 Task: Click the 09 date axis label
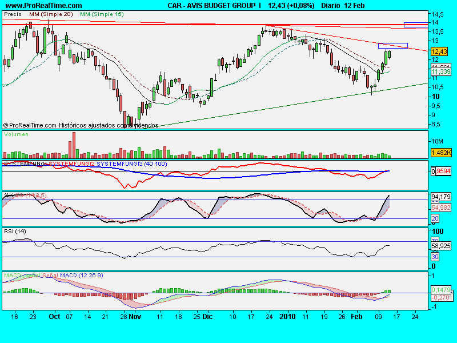[x=379, y=317]
